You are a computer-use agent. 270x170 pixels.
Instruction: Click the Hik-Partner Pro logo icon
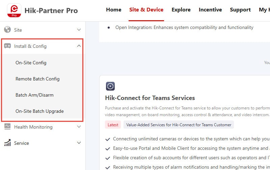(x=14, y=10)
